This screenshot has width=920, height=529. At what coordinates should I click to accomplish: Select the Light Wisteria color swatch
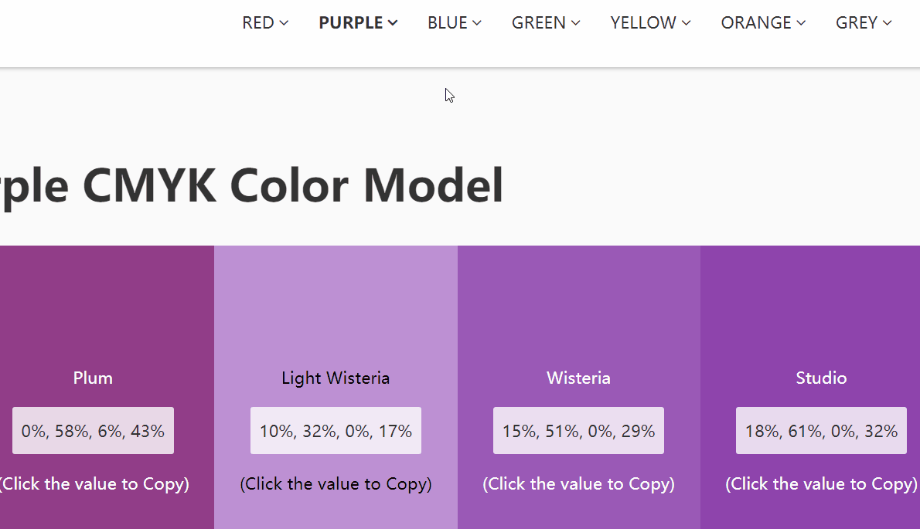[336, 309]
